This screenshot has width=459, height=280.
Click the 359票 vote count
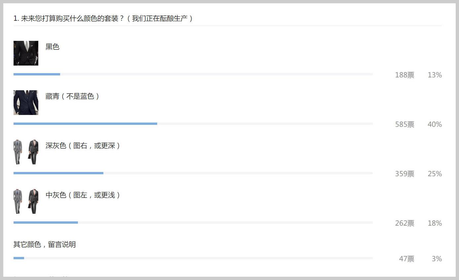(x=405, y=174)
